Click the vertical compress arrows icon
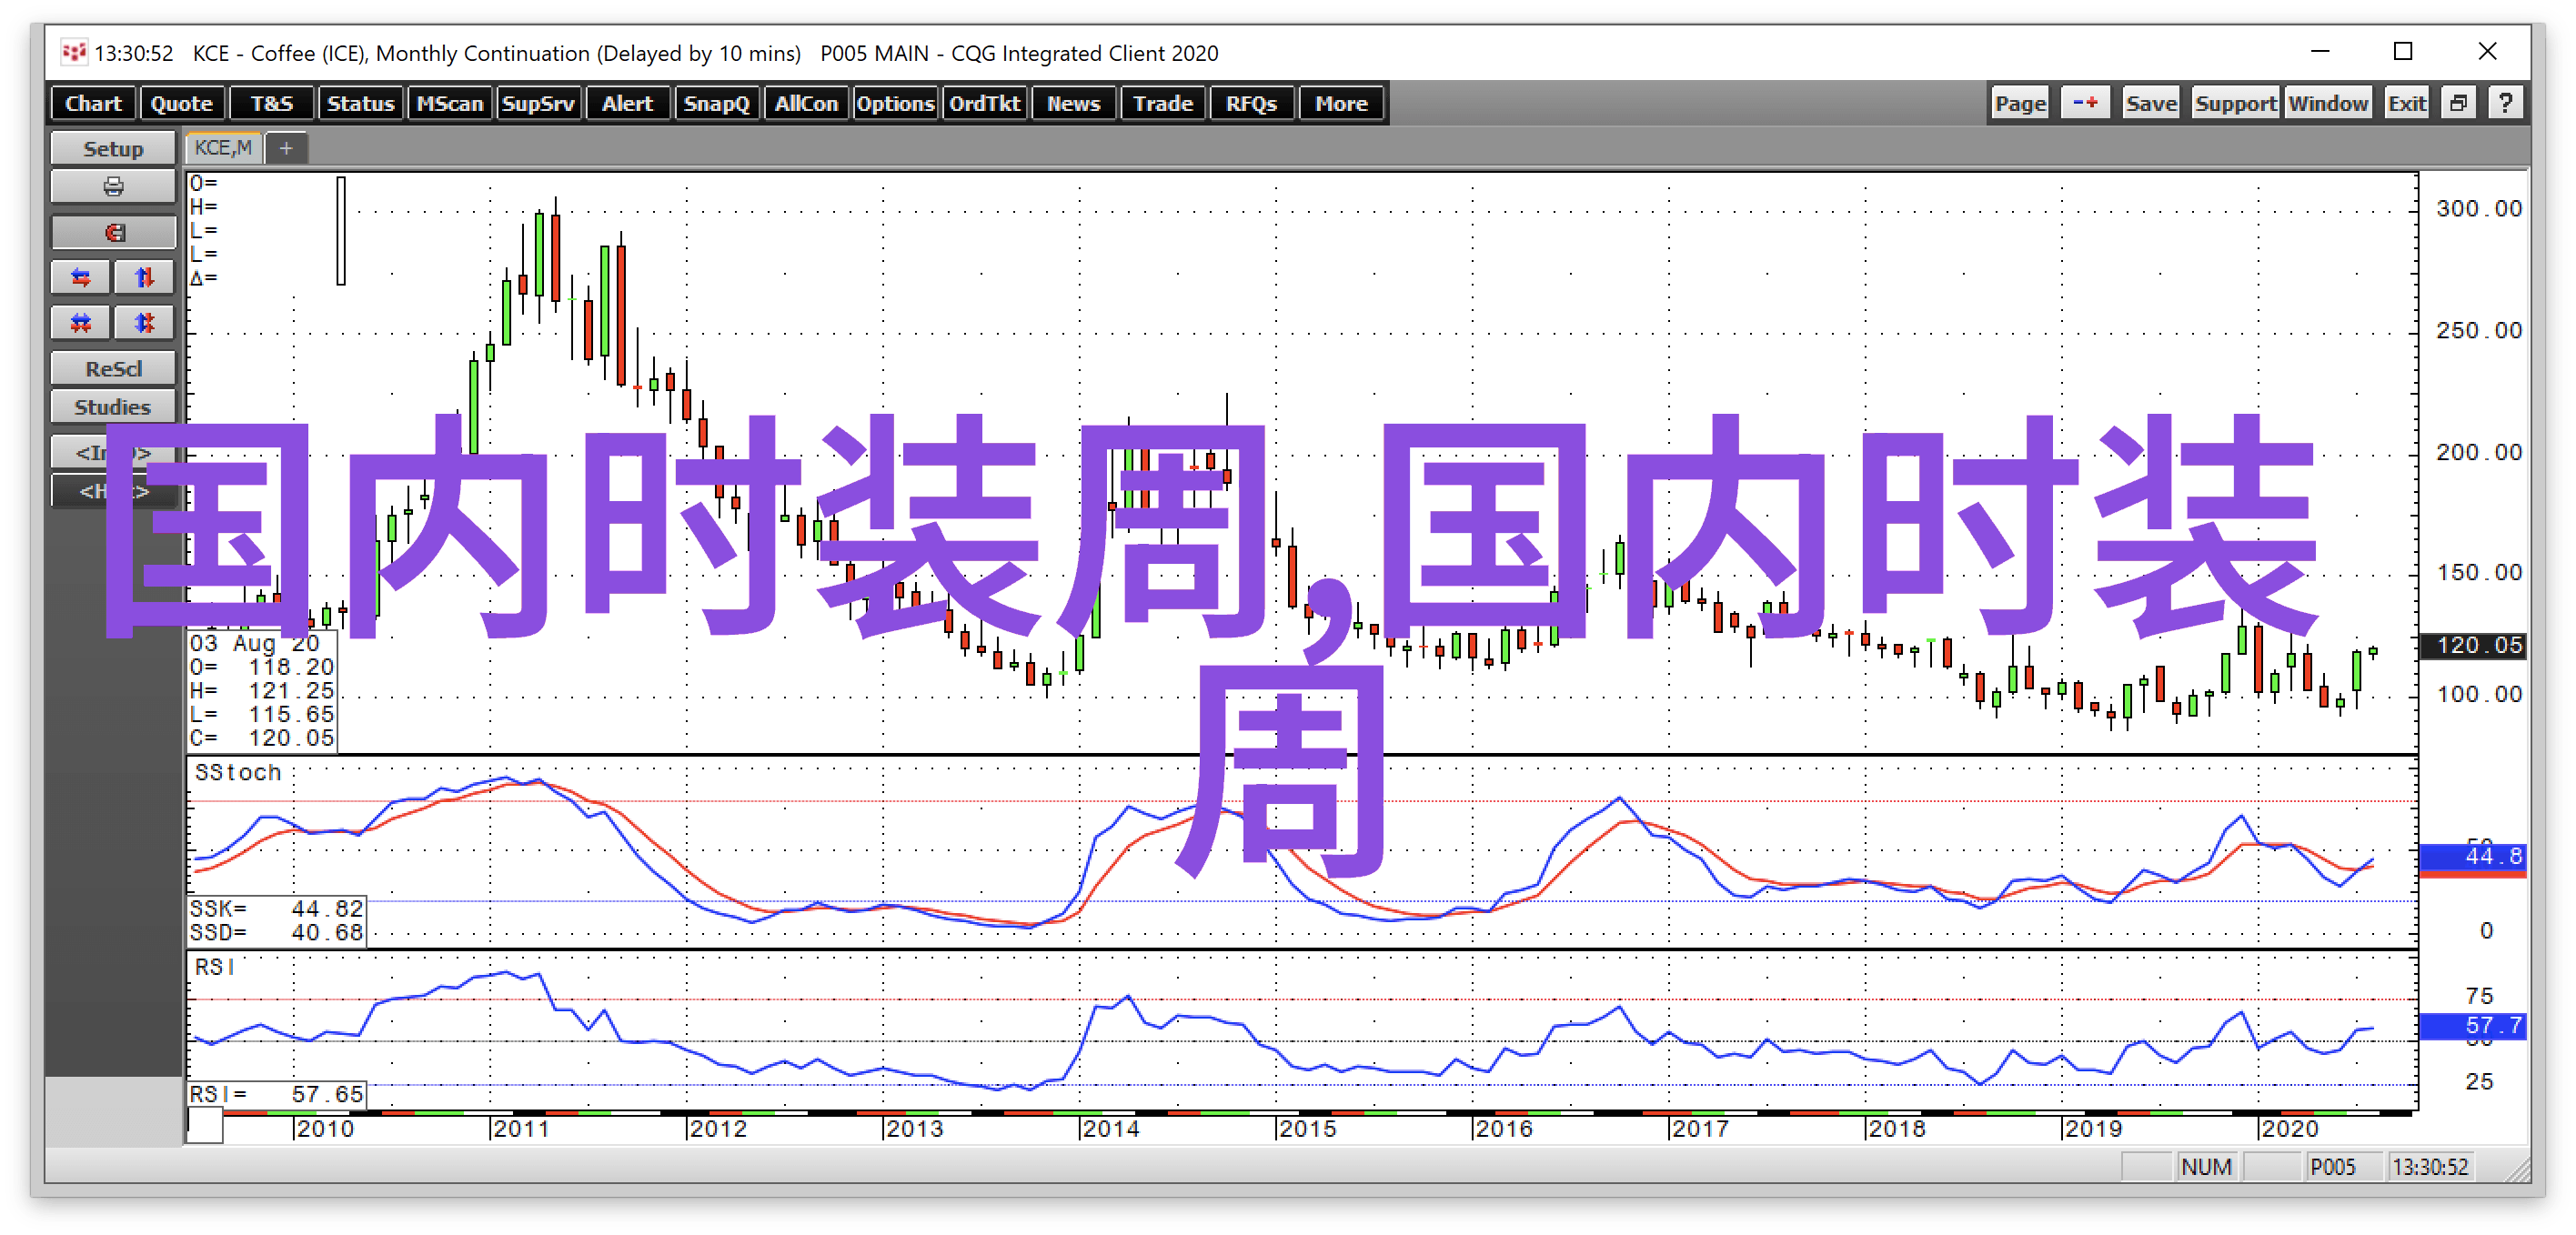 pyautogui.click(x=145, y=323)
